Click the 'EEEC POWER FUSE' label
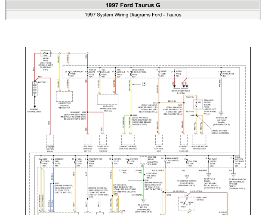 click(x=46, y=162)
